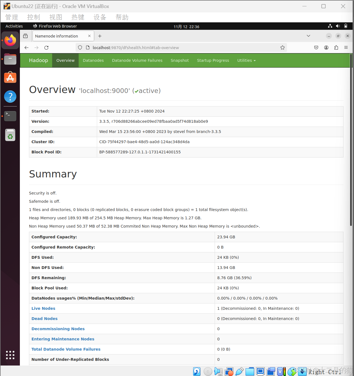Open the Datanode Volume Failures tab
The width and height of the screenshot is (354, 376).
[x=137, y=60]
